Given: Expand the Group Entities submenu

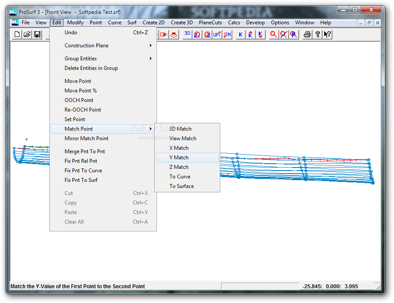Looking at the screenshot, I should (x=103, y=59).
